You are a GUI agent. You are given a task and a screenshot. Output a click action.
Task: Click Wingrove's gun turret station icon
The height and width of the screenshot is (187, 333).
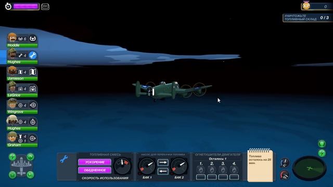coord(33,105)
